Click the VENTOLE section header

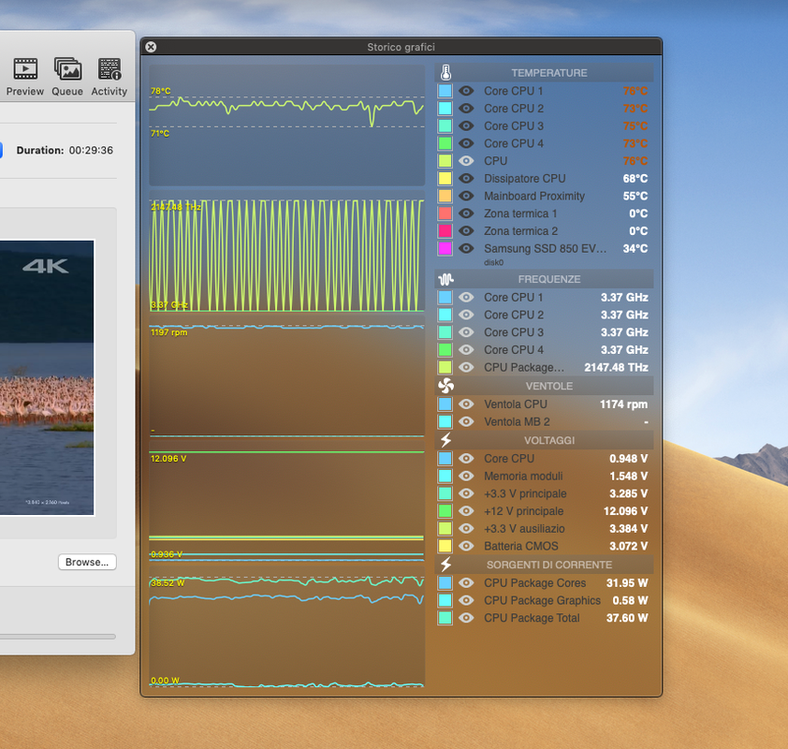tap(545, 386)
